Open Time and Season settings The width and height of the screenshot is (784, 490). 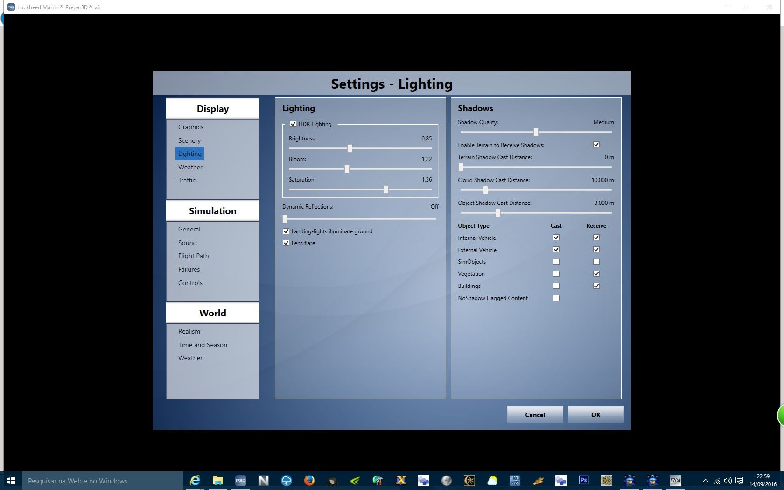pyautogui.click(x=203, y=345)
